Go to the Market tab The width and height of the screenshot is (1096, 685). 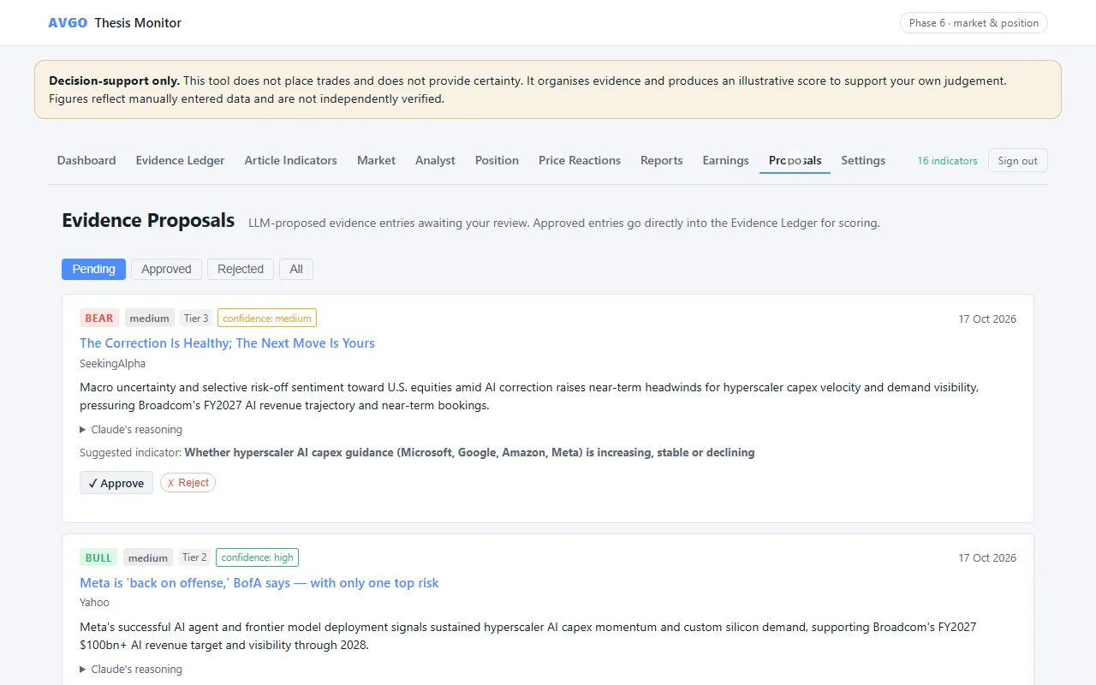pos(376,160)
